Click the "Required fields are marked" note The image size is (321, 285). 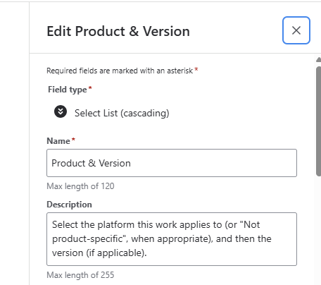(x=120, y=71)
